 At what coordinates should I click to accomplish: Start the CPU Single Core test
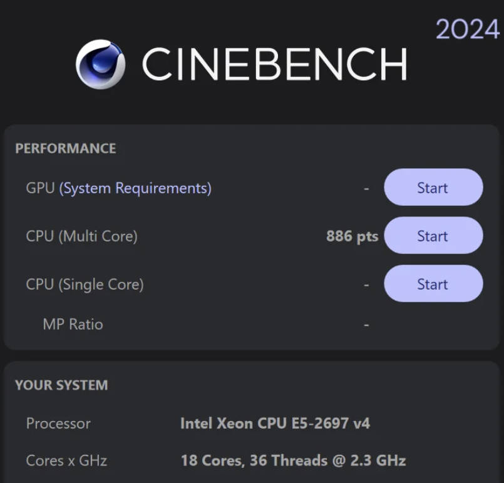click(x=433, y=284)
